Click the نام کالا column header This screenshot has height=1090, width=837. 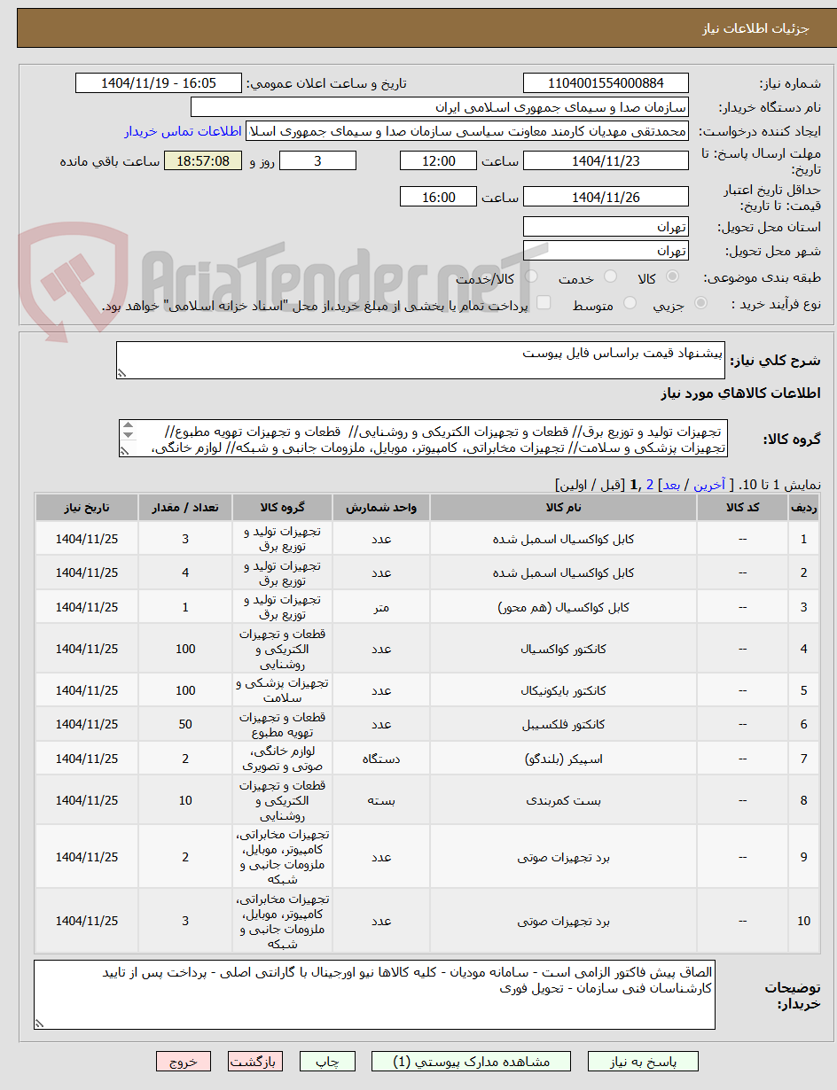[x=563, y=507]
